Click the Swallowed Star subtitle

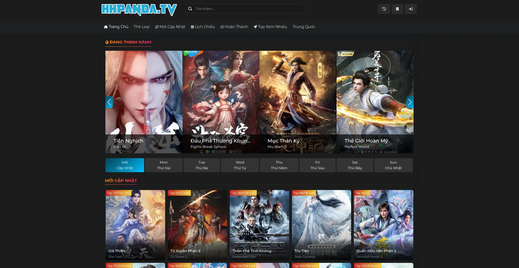click(244, 257)
